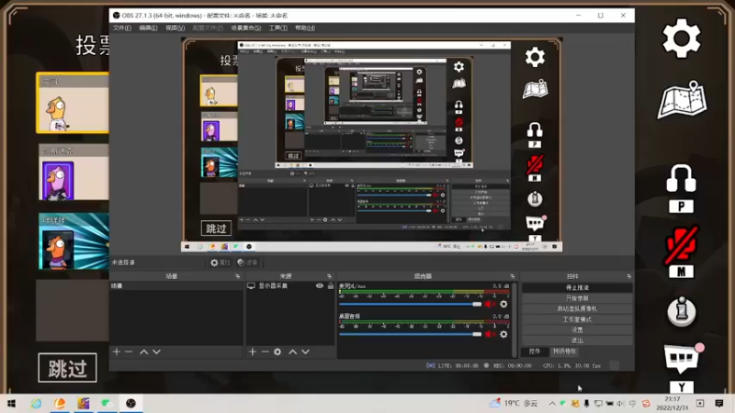Open the OBS Studio taskbar icon
The width and height of the screenshot is (735, 413).
pos(130,403)
